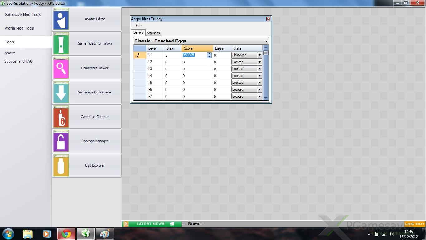Image resolution: width=426 pixels, height=240 pixels.
Task: Launch the USB Explorer icon
Action: pos(61,166)
